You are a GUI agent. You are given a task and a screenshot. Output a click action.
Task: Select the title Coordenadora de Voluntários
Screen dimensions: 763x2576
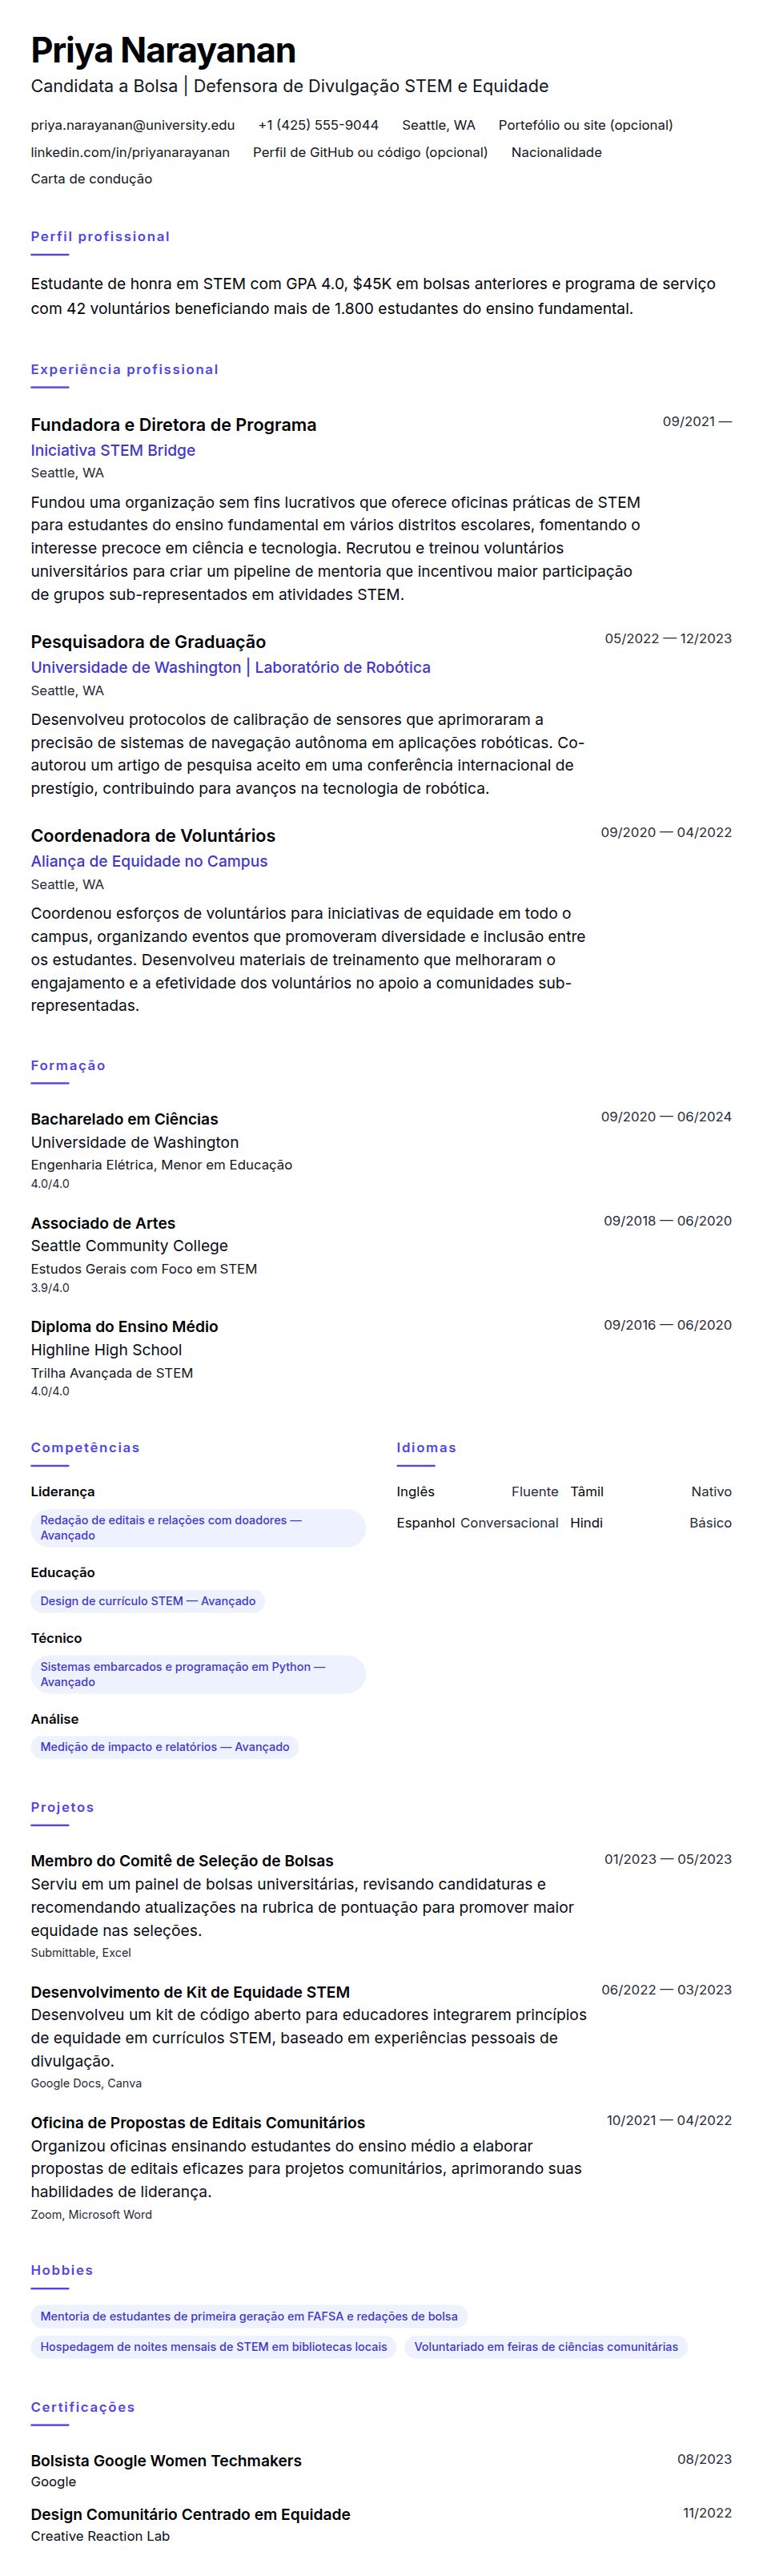click(x=153, y=835)
